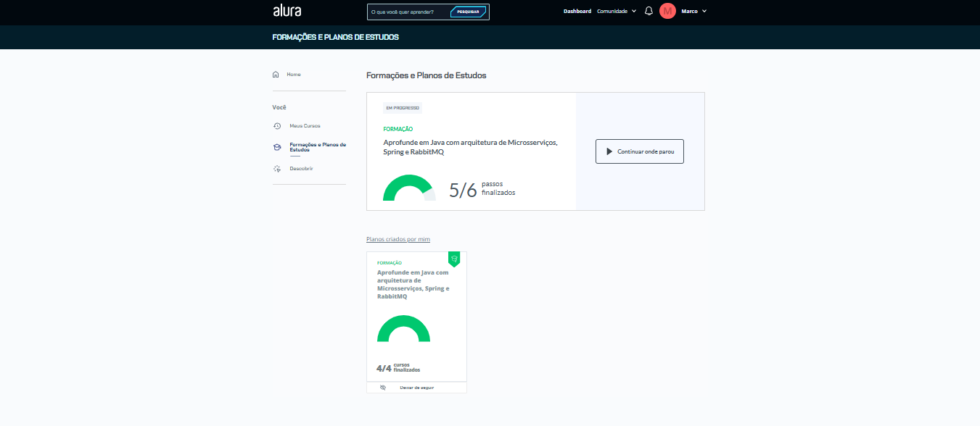The image size is (980, 426).
Task: Click the card's completed progress gauge
Action: [403, 328]
